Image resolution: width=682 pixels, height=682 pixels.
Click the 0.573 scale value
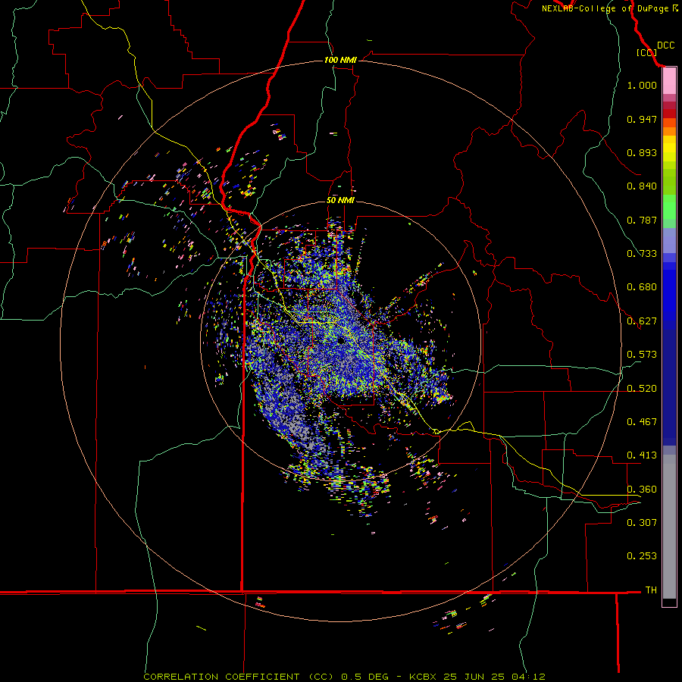click(642, 355)
